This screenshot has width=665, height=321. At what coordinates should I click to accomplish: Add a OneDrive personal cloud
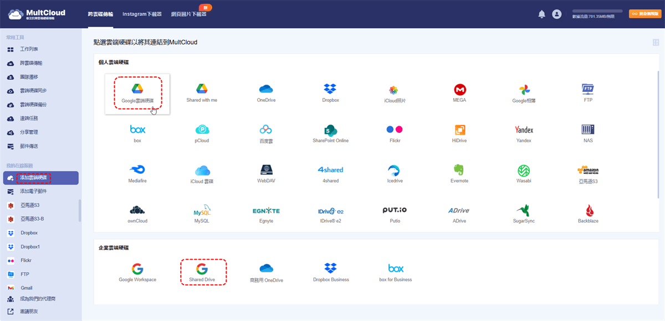pos(267,93)
